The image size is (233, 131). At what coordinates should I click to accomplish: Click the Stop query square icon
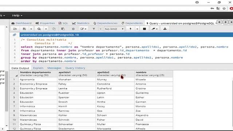144,29
